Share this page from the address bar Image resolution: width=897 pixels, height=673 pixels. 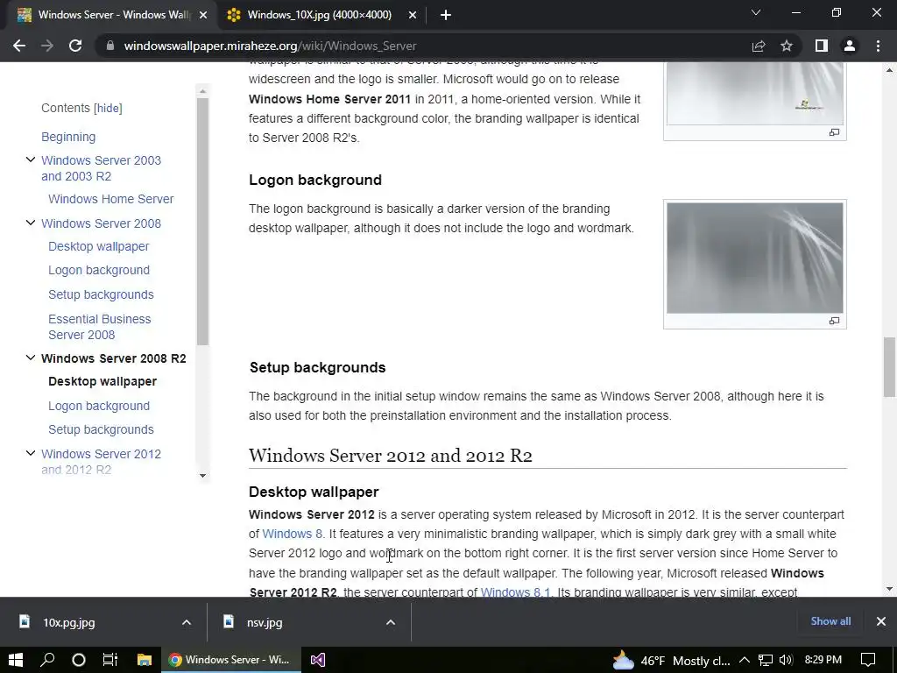pos(759,46)
